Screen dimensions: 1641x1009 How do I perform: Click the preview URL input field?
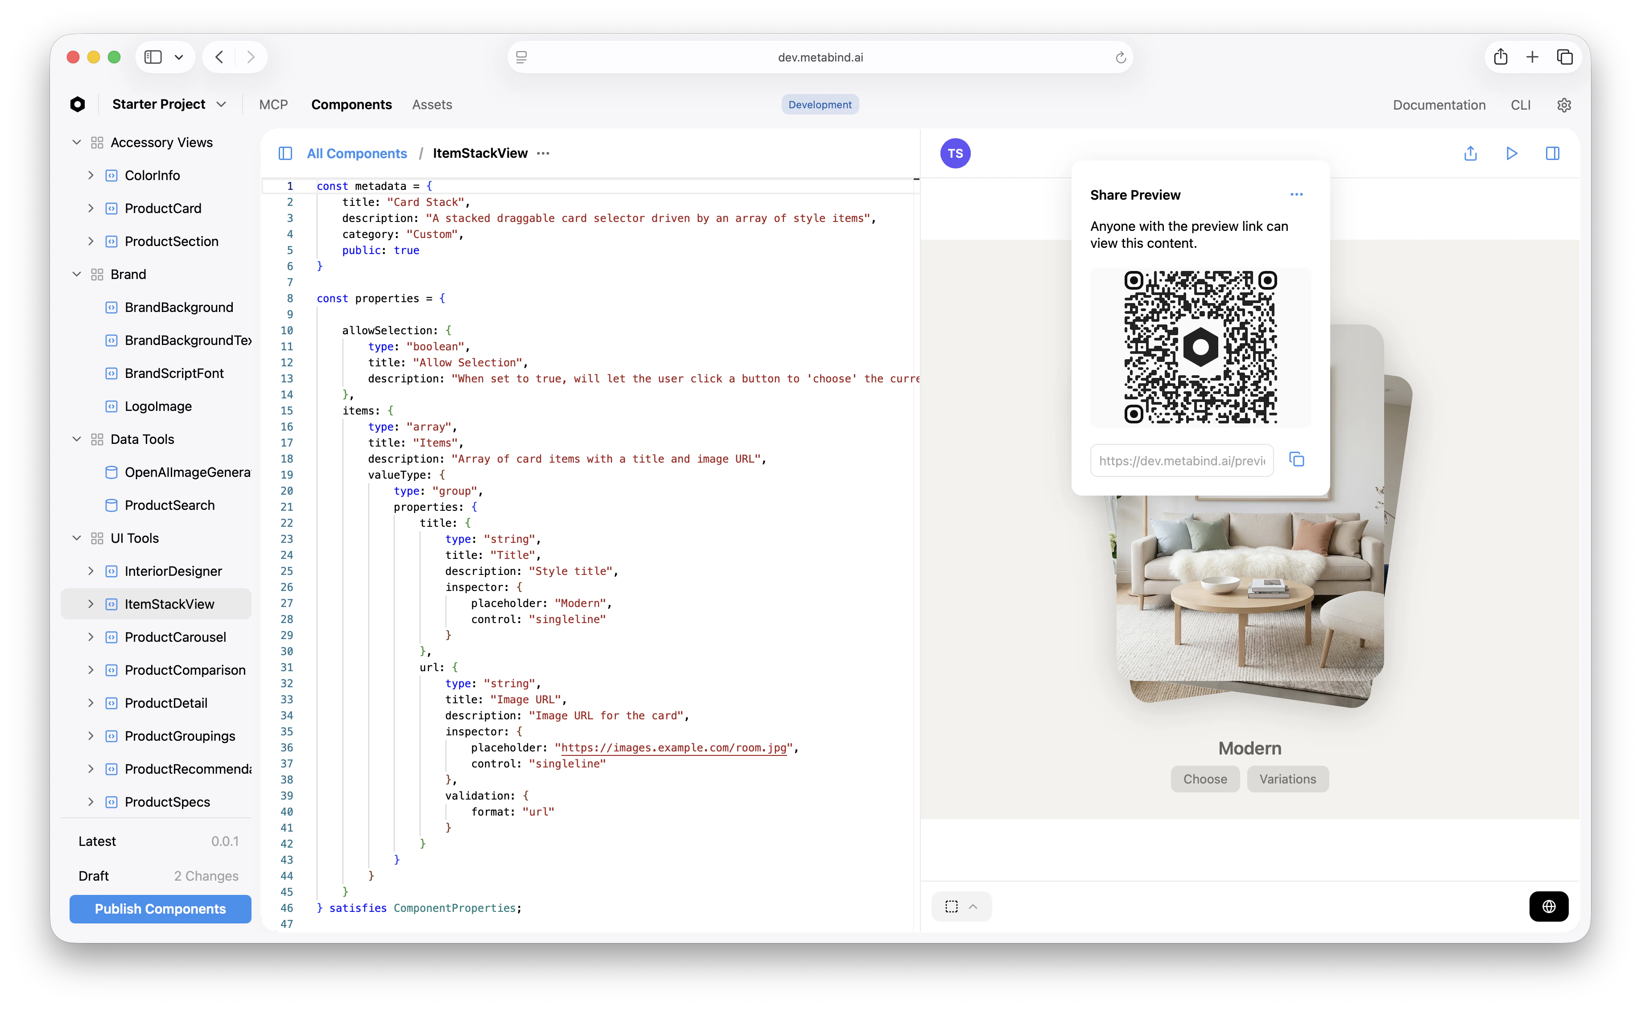(1181, 460)
